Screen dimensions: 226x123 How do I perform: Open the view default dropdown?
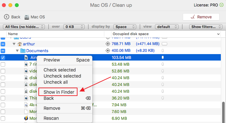167,27
